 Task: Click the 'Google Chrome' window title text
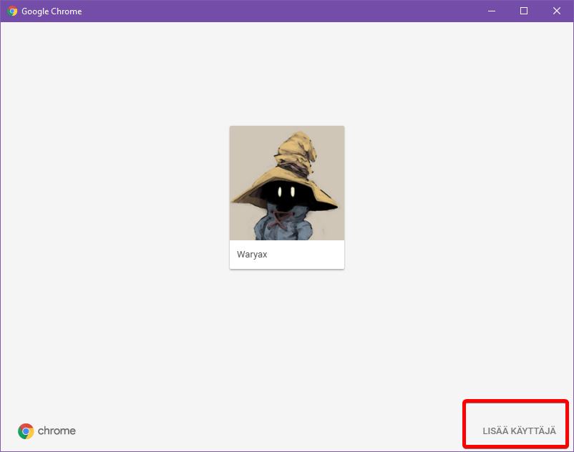pos(52,11)
